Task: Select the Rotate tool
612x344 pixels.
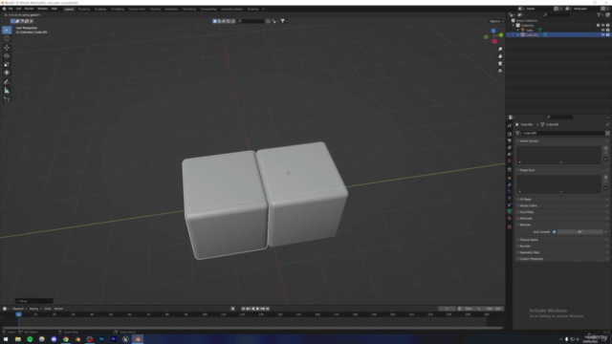Action: [x=7, y=55]
